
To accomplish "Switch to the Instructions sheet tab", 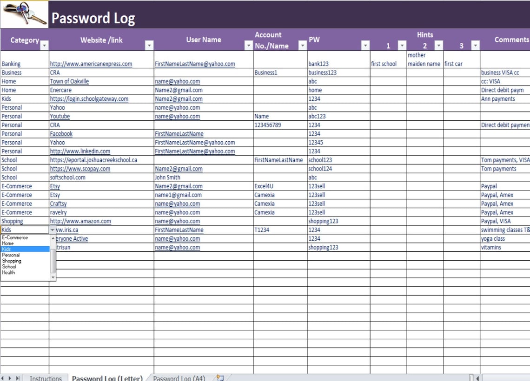I will (46, 378).
